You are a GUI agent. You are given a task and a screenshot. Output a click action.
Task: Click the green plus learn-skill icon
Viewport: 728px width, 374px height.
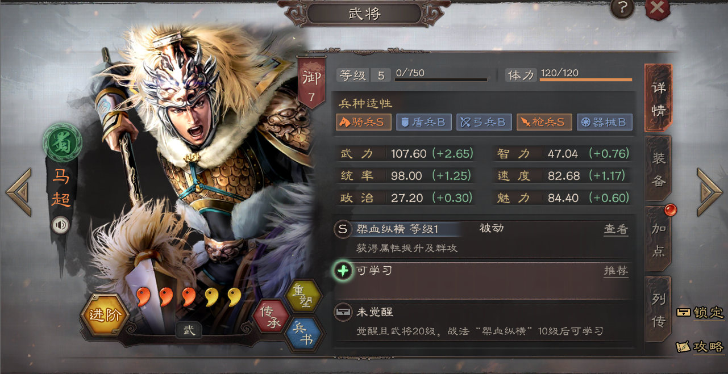click(343, 271)
